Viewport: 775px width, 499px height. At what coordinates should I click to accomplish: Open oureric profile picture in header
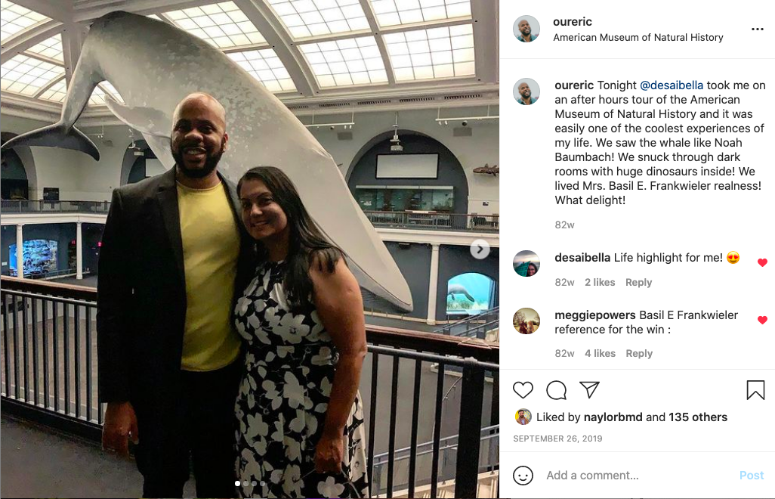[526, 29]
